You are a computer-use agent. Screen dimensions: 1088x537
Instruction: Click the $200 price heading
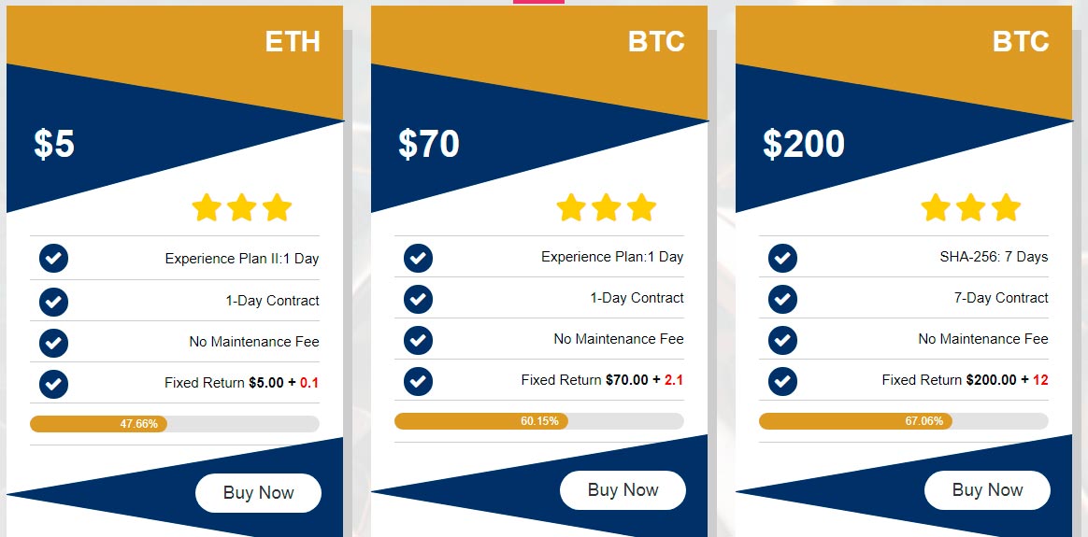tap(804, 144)
